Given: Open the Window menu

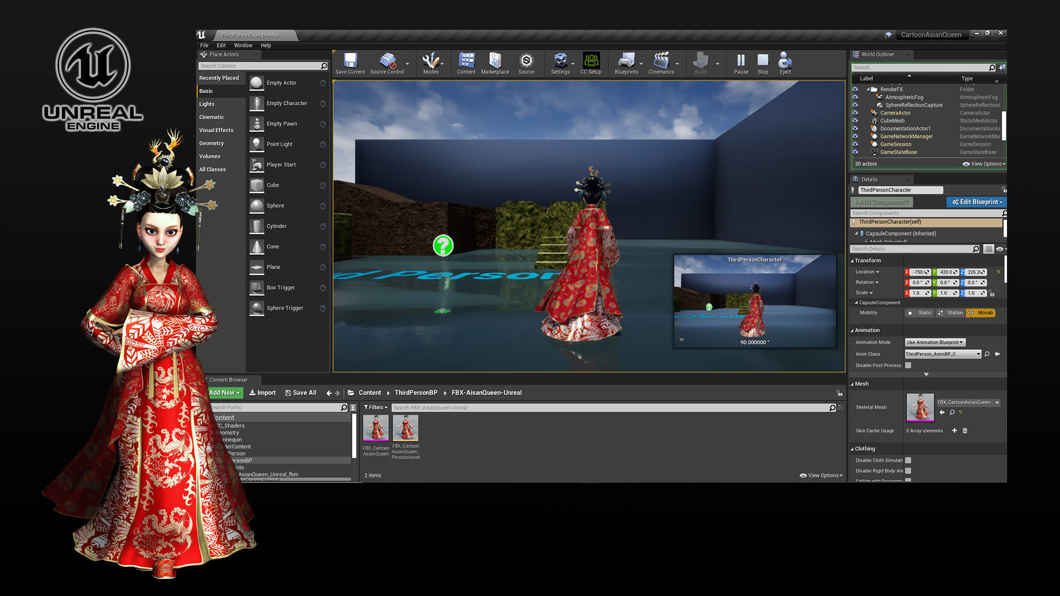Looking at the screenshot, I should pos(243,45).
